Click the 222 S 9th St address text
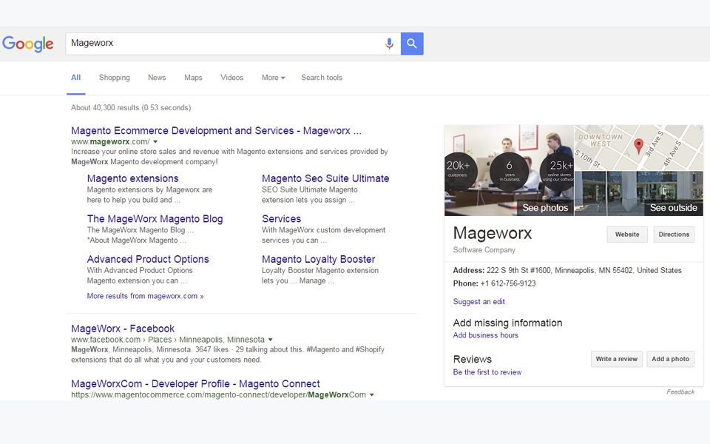The width and height of the screenshot is (710, 444). (x=584, y=271)
